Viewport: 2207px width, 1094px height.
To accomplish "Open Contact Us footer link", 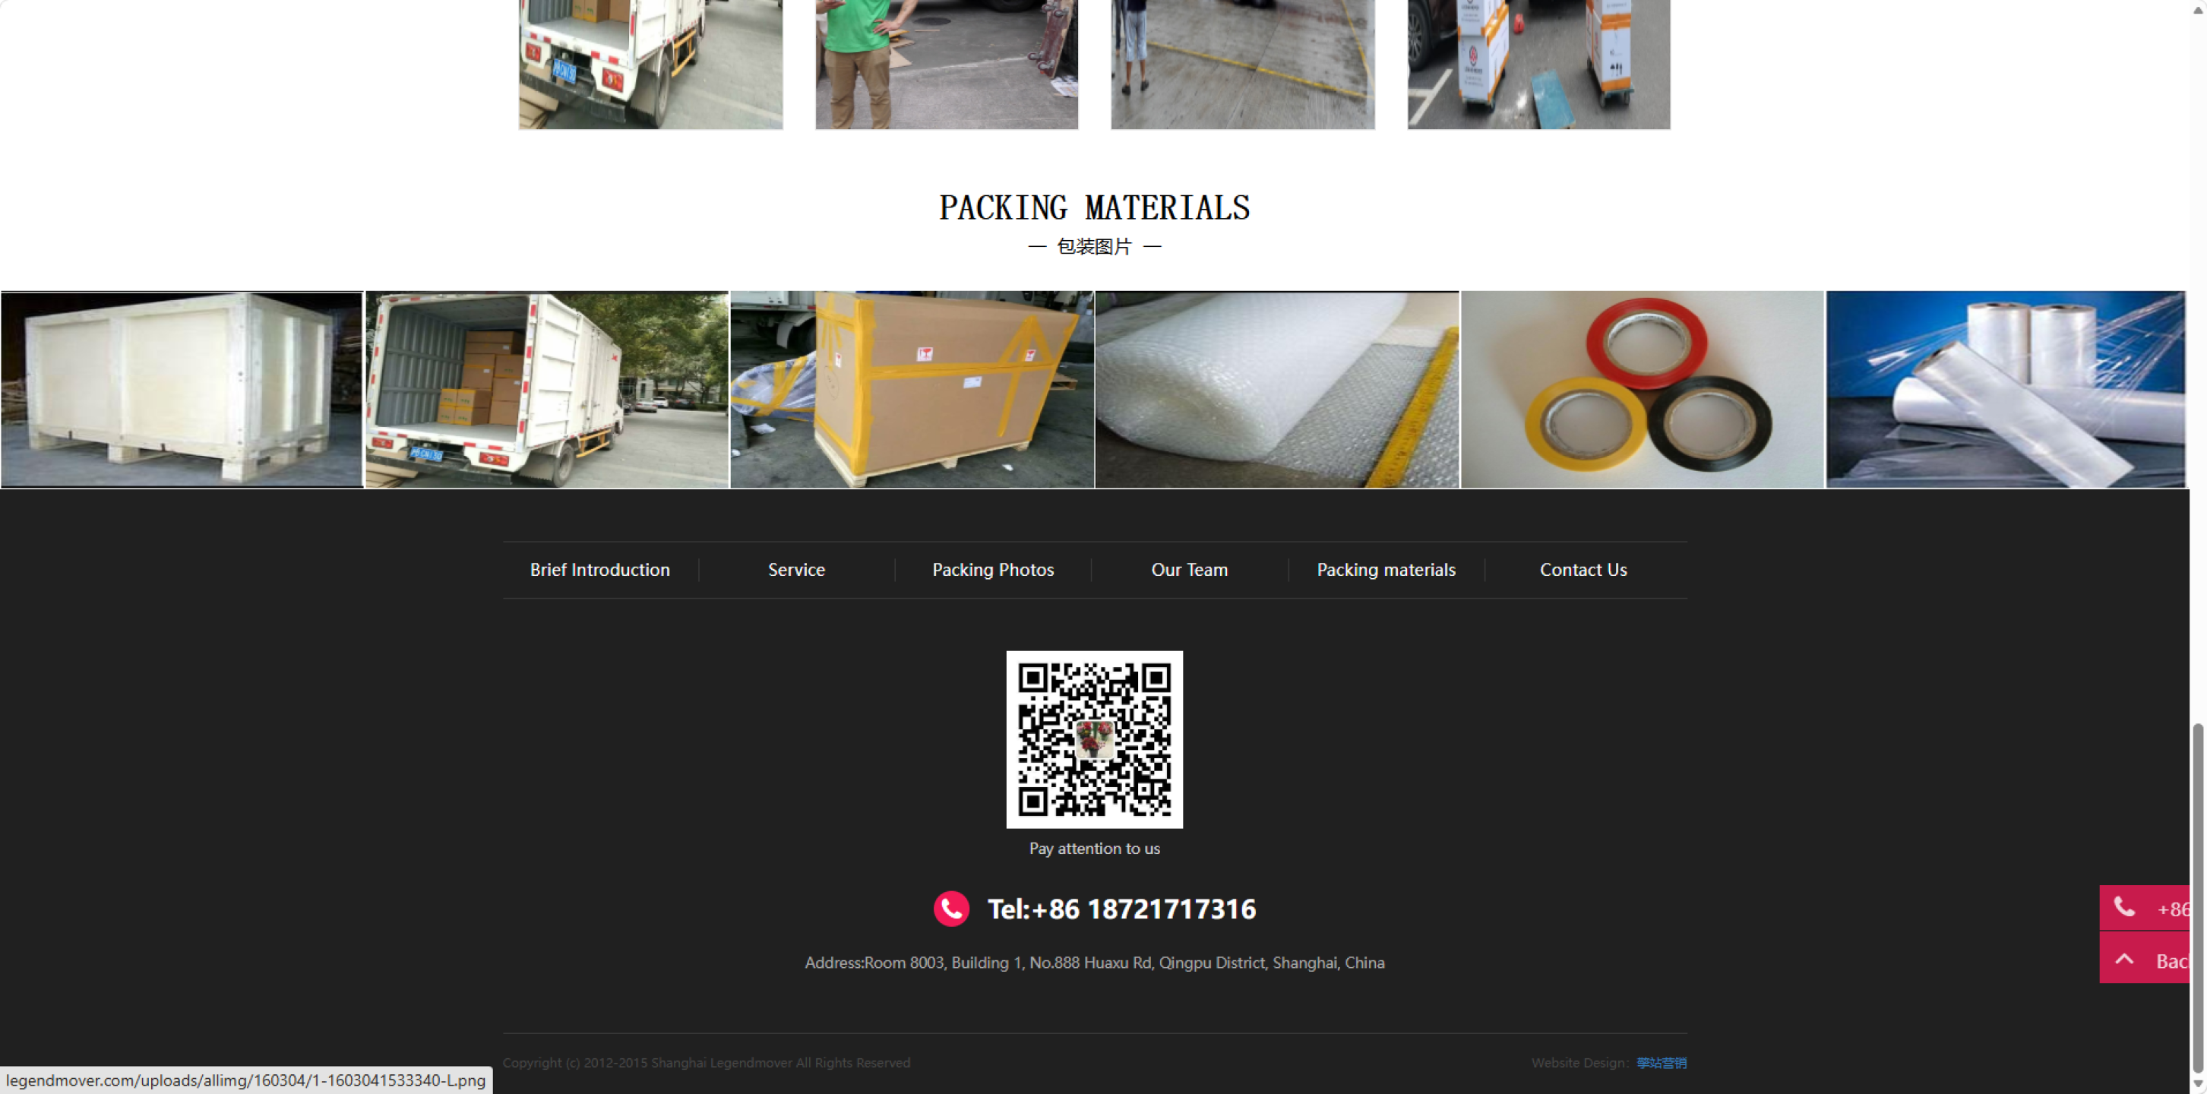I will [x=1583, y=570].
